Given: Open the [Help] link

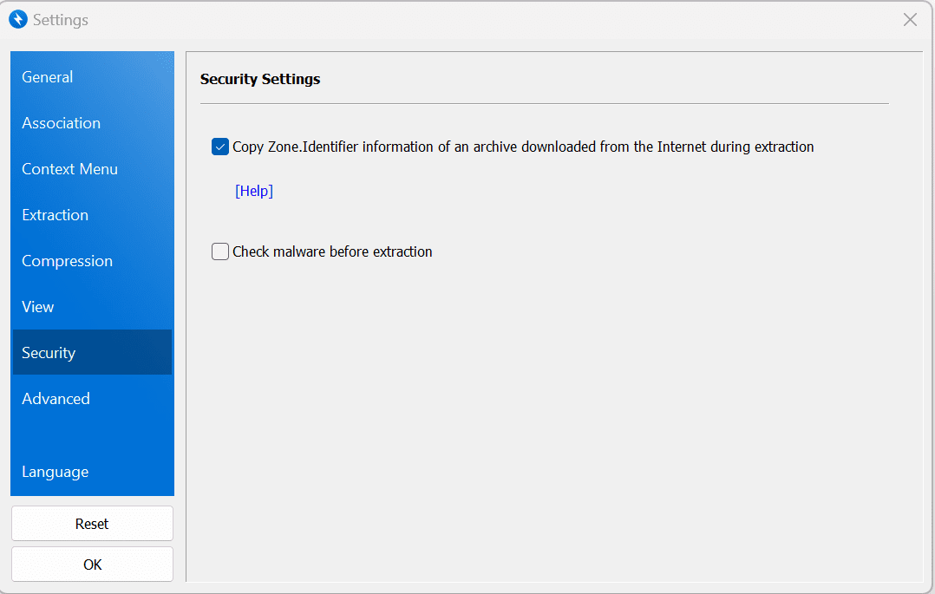Looking at the screenshot, I should 254,191.
